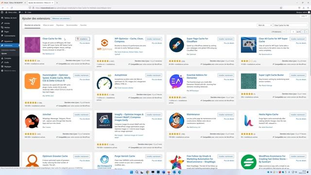Click the WordPress logo in the admin bar
The width and height of the screenshot is (311, 175).
coord(2,12)
